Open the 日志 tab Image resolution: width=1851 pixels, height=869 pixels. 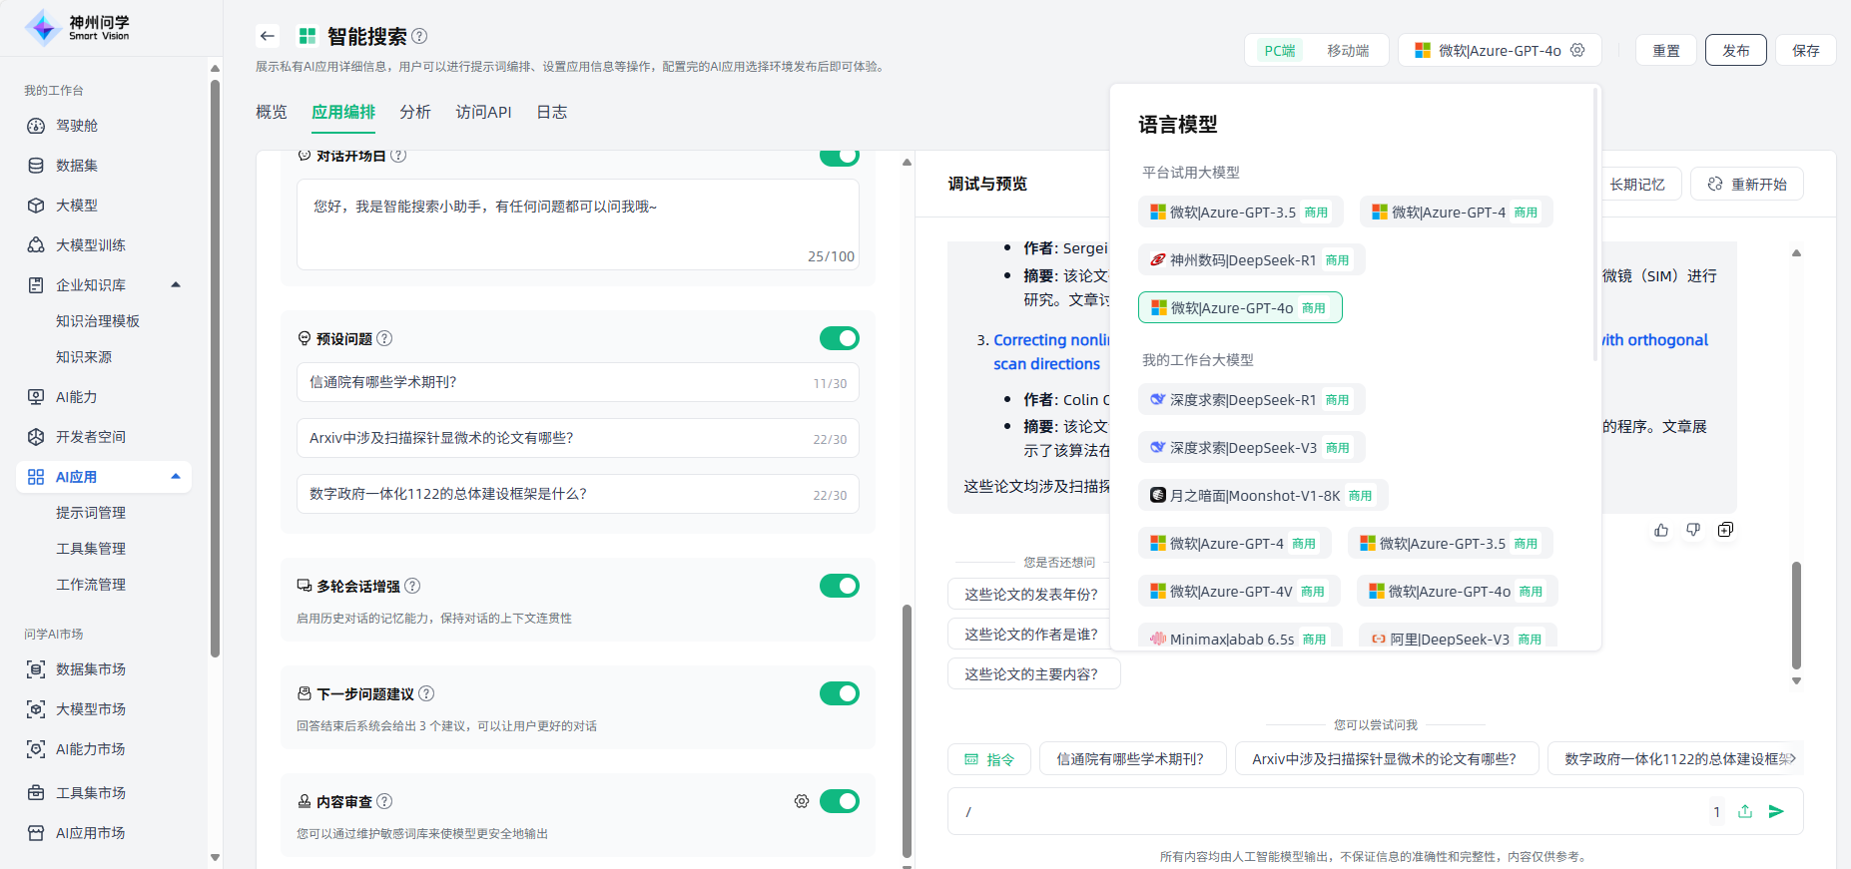point(552,112)
